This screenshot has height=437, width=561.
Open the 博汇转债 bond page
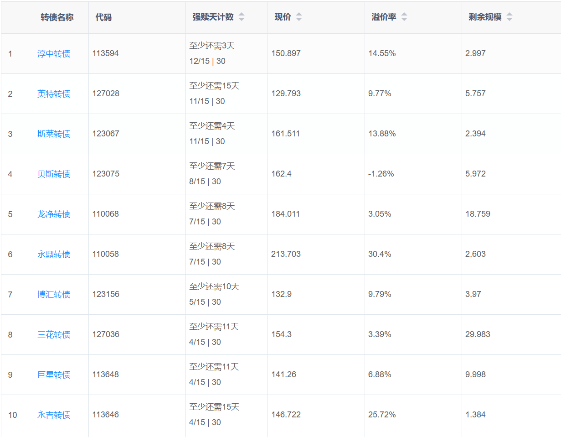[54, 295]
